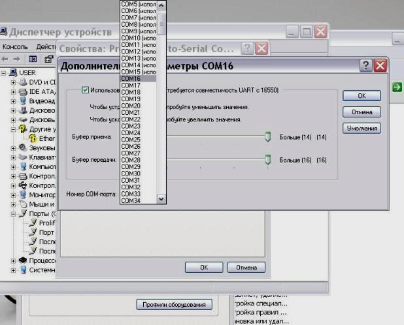Select the Ethernet unknown device icon
The height and width of the screenshot is (325, 404).
coord(33,138)
